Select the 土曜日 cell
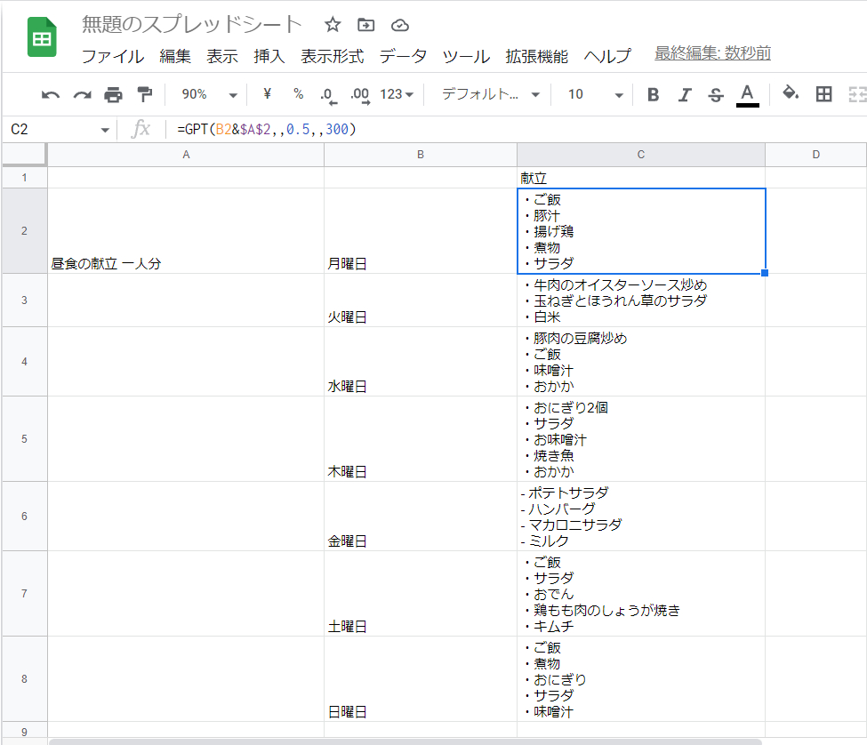 421,594
